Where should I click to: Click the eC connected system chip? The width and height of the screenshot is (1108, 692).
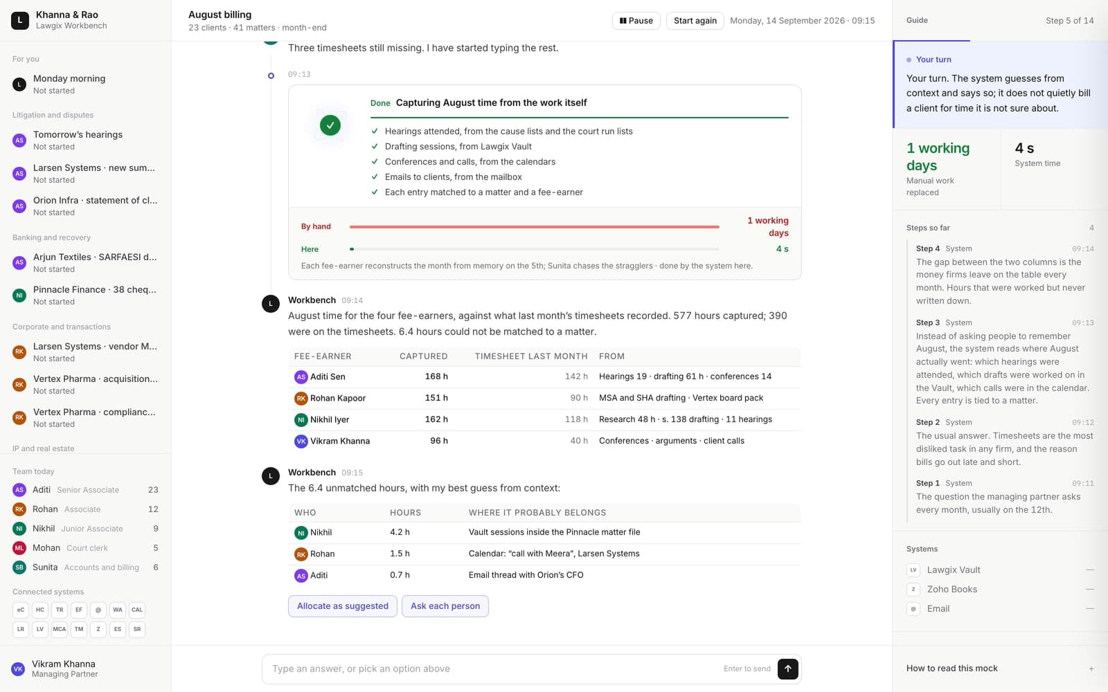(21, 610)
